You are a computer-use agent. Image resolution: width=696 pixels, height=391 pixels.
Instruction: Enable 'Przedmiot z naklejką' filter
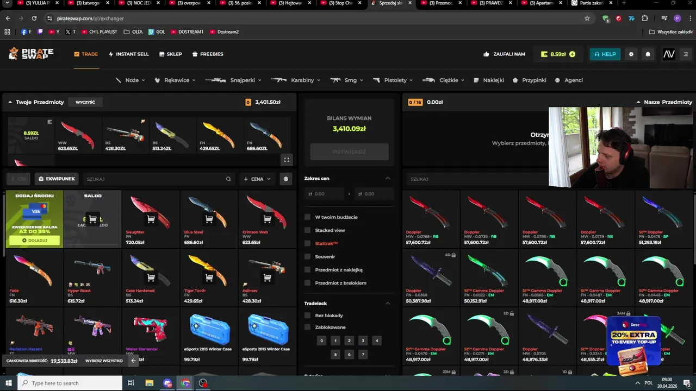[307, 270]
